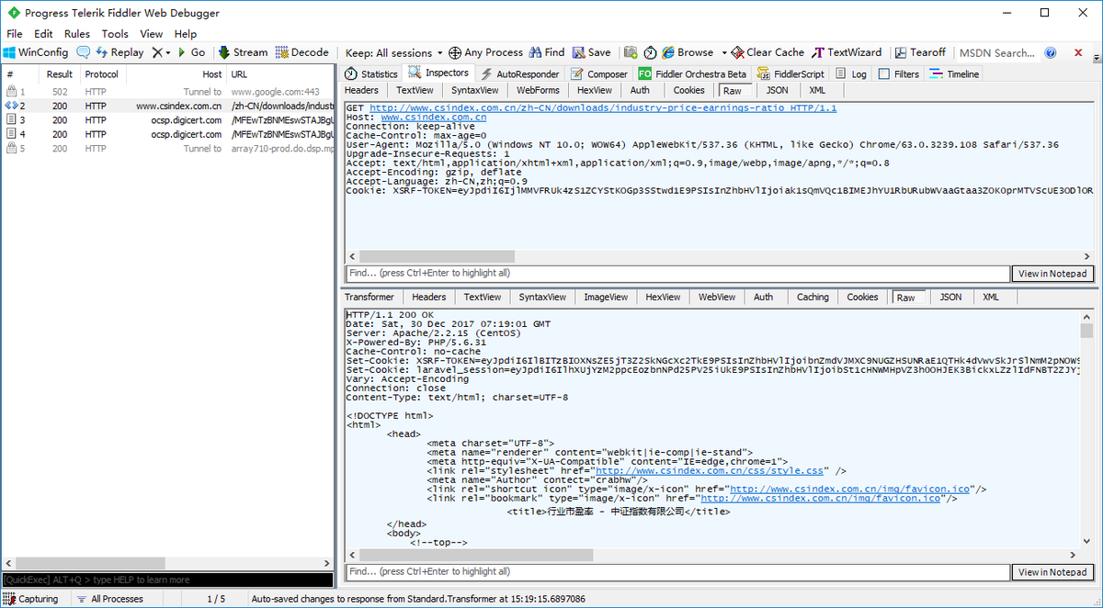This screenshot has width=1103, height=608.
Task: Open the File menu
Action: 15,33
